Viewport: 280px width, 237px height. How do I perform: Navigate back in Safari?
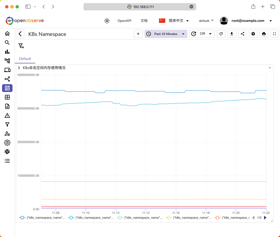(x=44, y=7)
